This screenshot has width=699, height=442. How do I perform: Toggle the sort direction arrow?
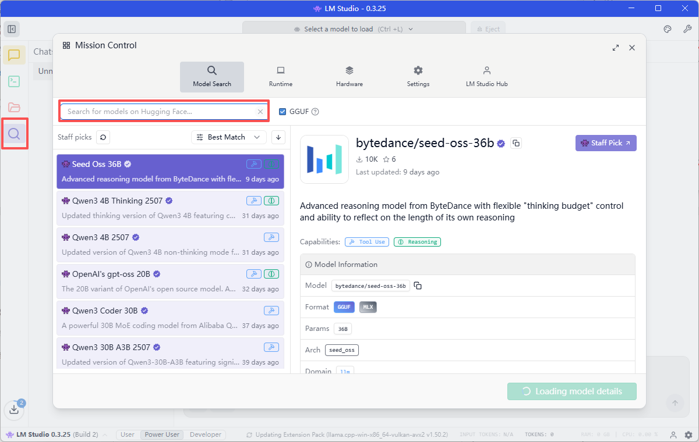[278, 137]
